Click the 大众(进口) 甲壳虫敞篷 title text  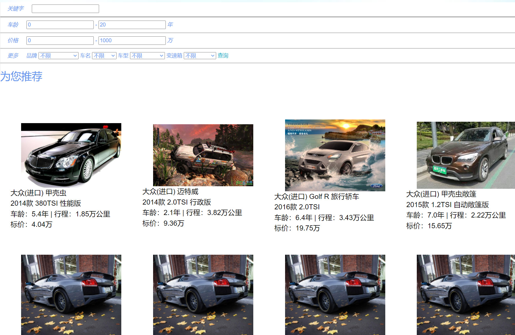(441, 194)
